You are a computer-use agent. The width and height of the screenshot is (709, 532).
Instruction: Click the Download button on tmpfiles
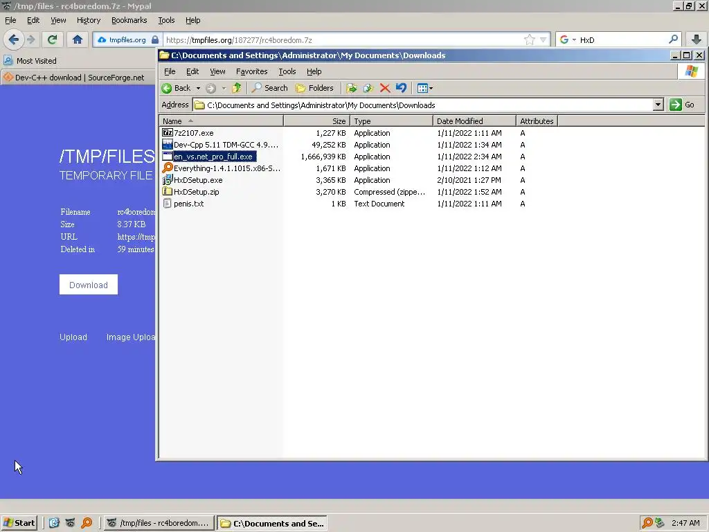(x=89, y=285)
